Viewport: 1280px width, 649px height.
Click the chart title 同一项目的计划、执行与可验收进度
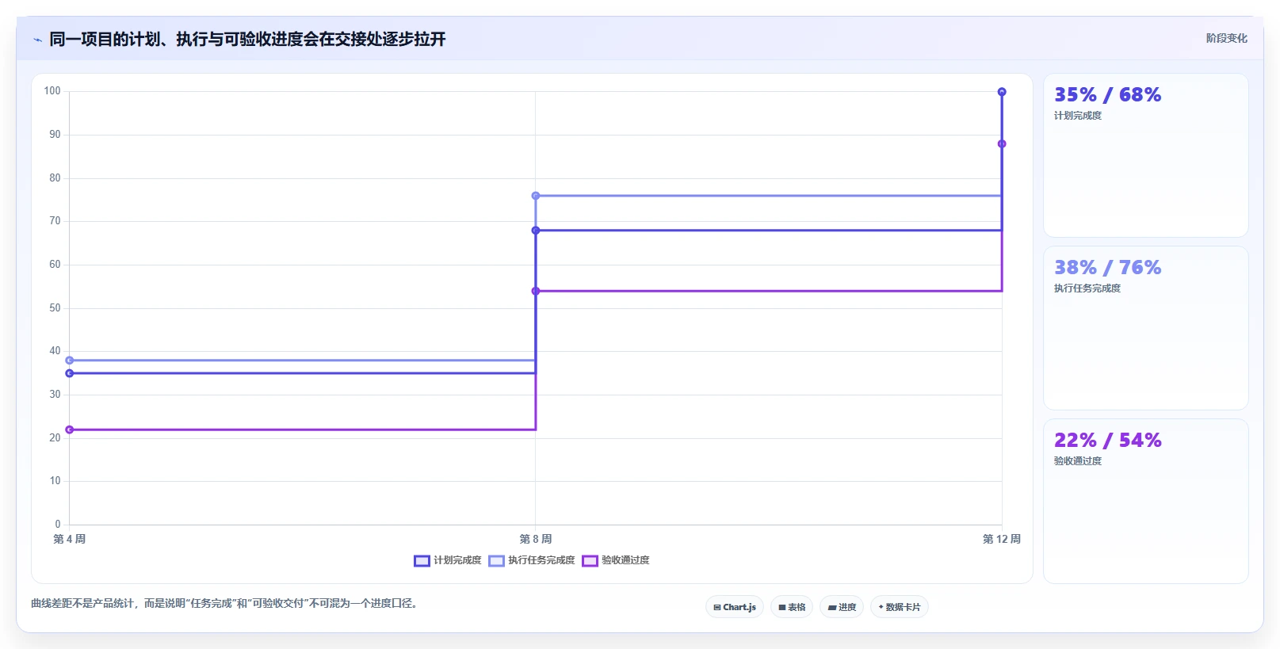click(x=247, y=39)
